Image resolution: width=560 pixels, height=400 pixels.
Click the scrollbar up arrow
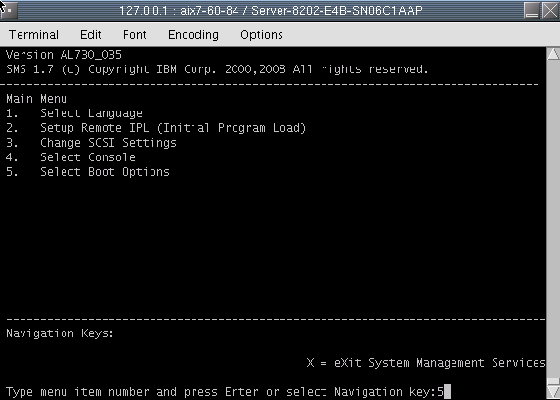[x=553, y=54]
